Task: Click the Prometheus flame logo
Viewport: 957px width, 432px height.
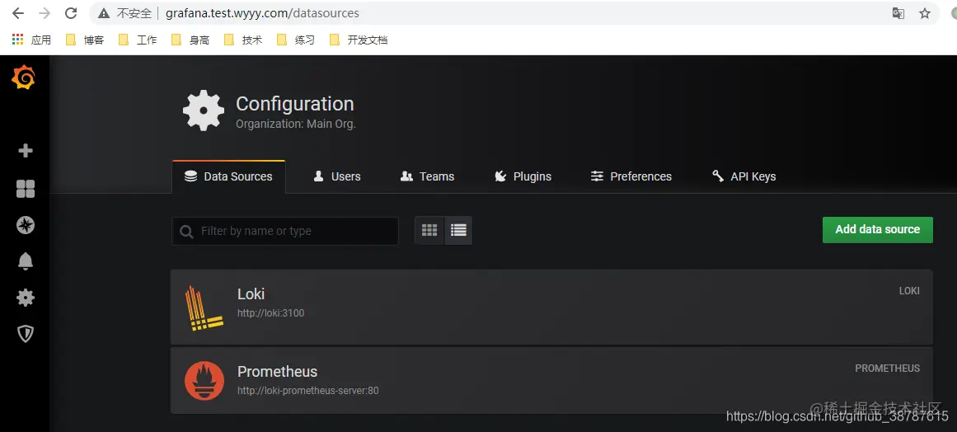Action: [204, 381]
